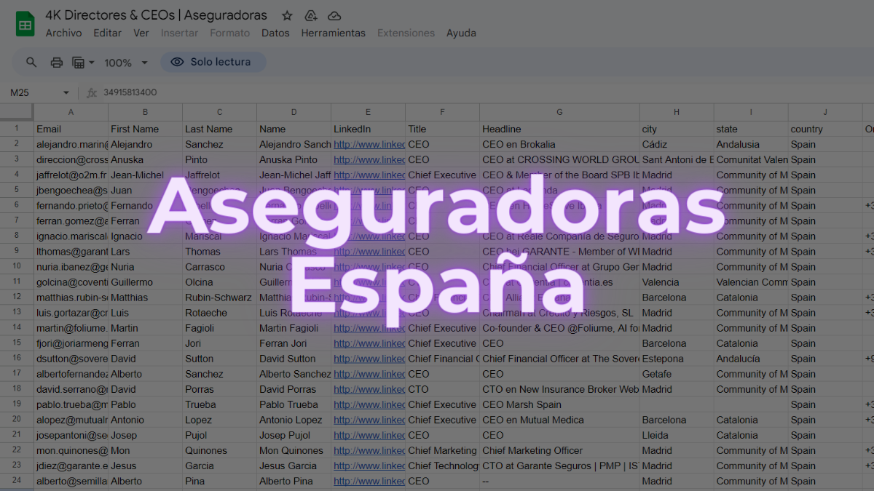Click the 'Lleida' city cell
The height and width of the screenshot is (491, 874).
[x=677, y=435]
